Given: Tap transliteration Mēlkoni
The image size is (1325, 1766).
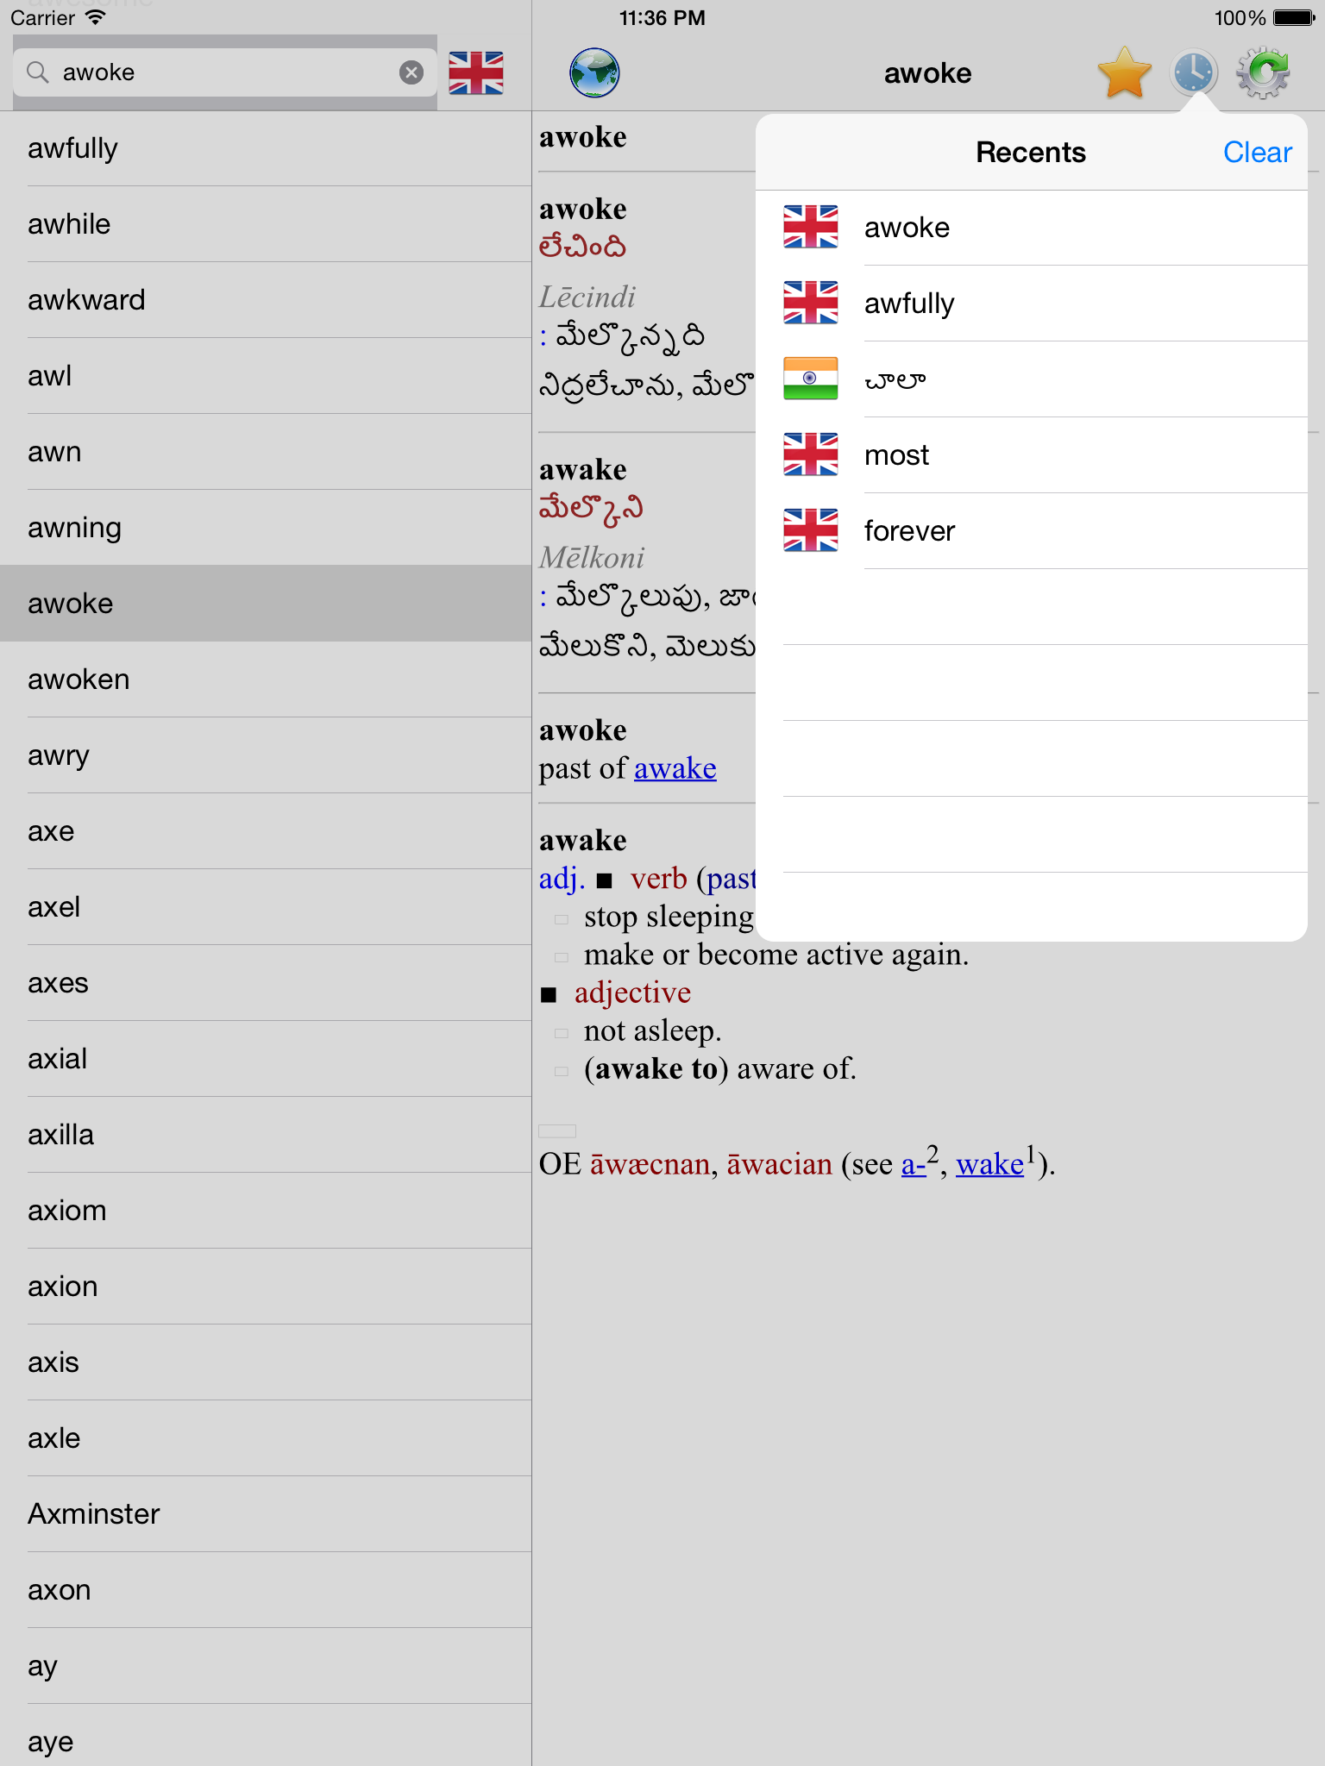Looking at the screenshot, I should point(592,558).
